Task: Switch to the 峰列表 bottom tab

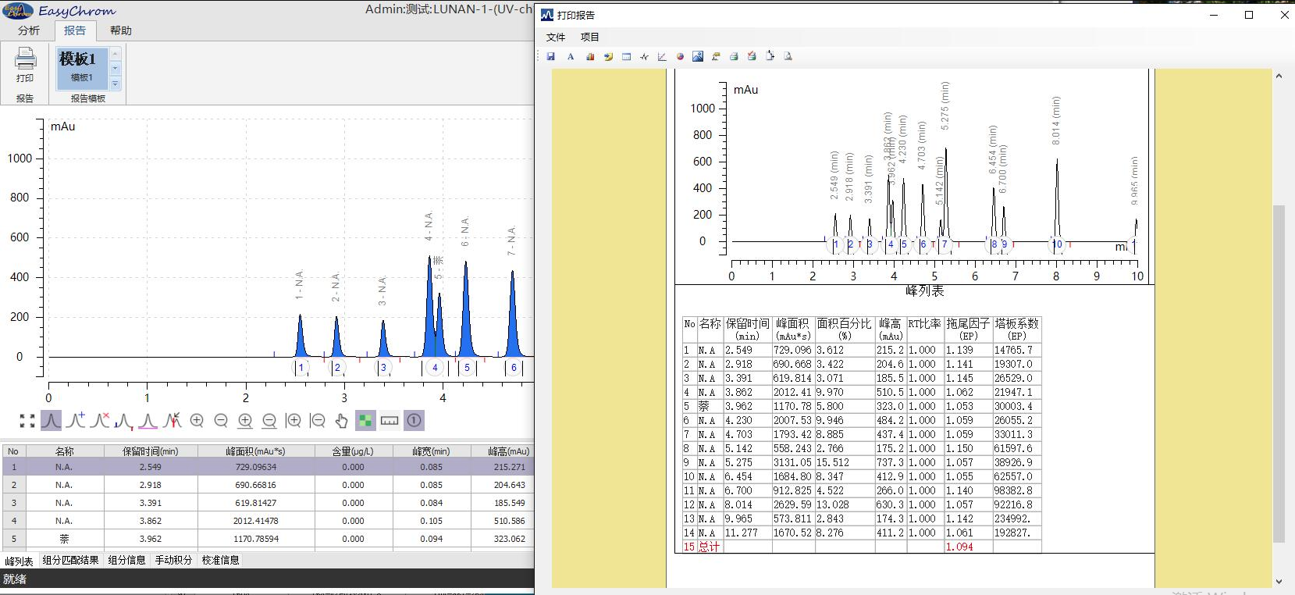Action: [x=19, y=561]
